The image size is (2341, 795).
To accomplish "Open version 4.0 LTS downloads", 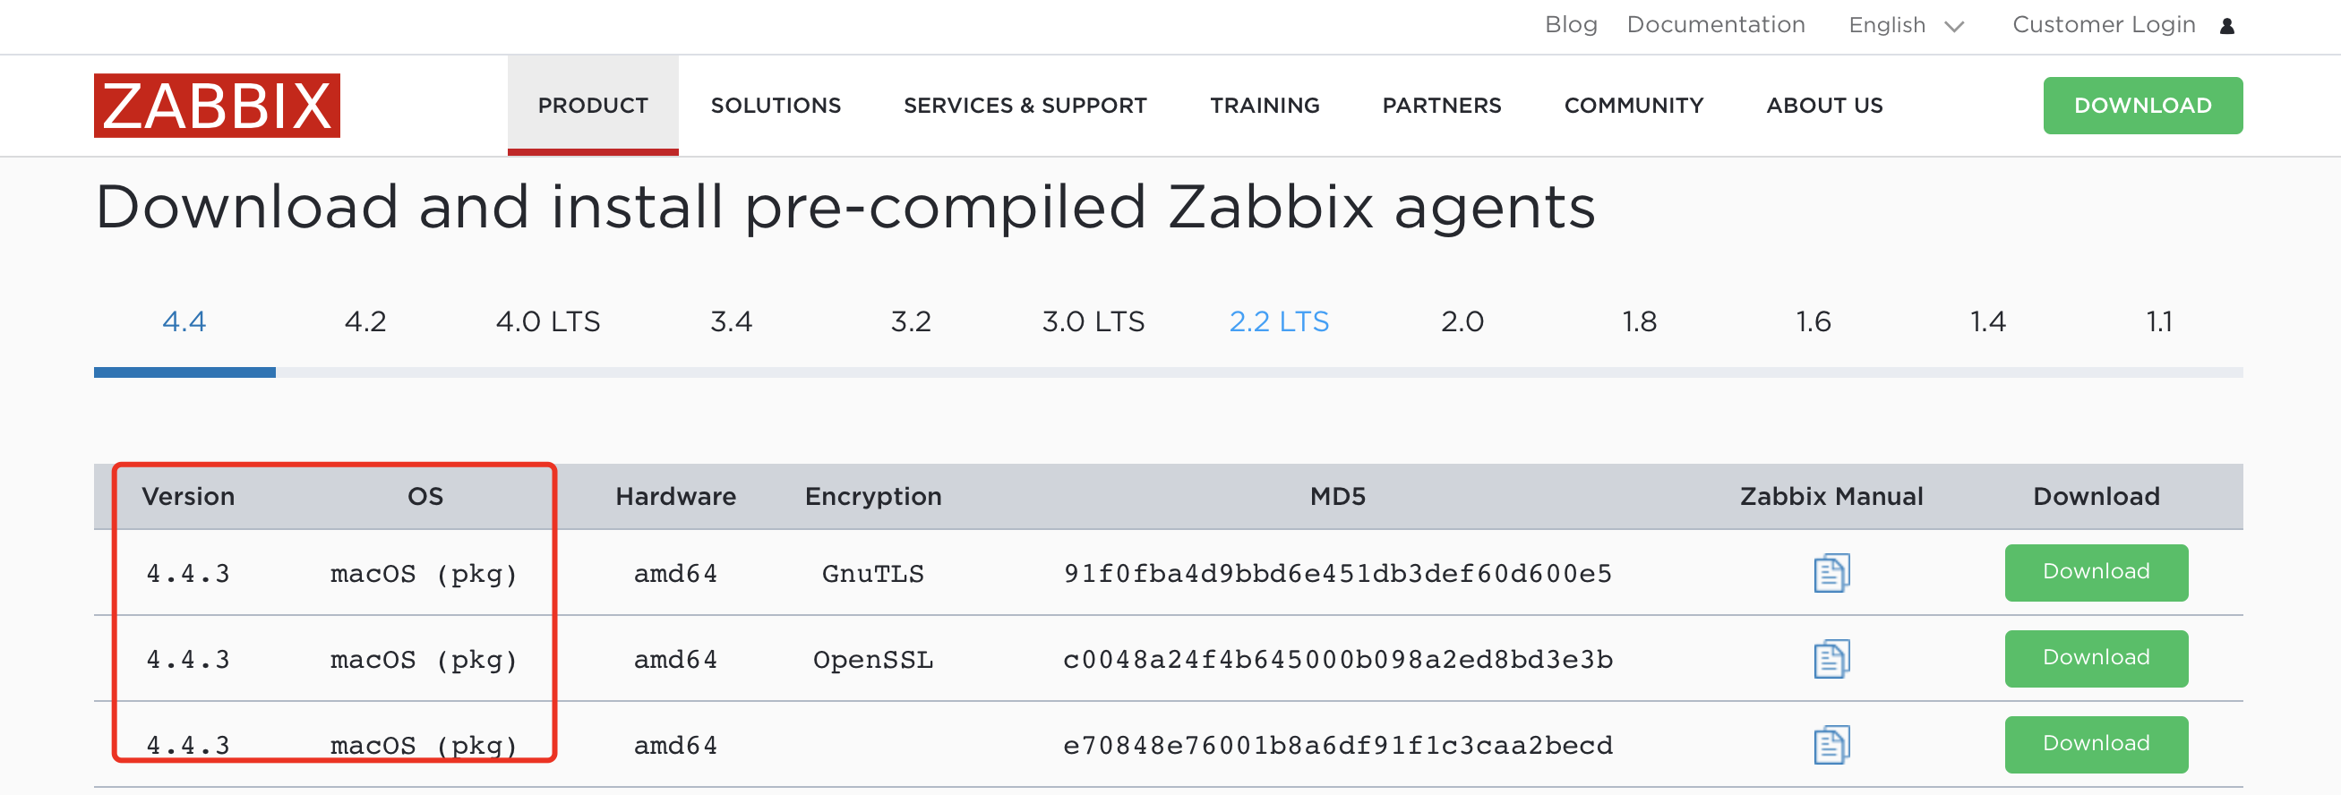I will [x=548, y=321].
